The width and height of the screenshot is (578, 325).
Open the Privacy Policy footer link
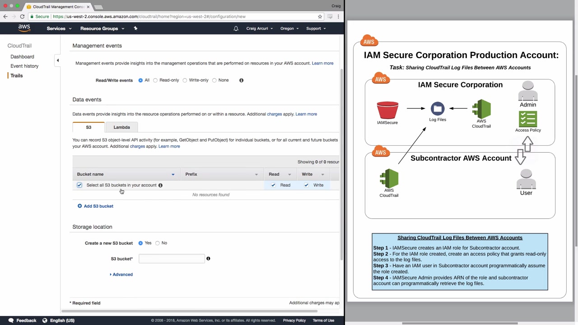click(x=294, y=320)
